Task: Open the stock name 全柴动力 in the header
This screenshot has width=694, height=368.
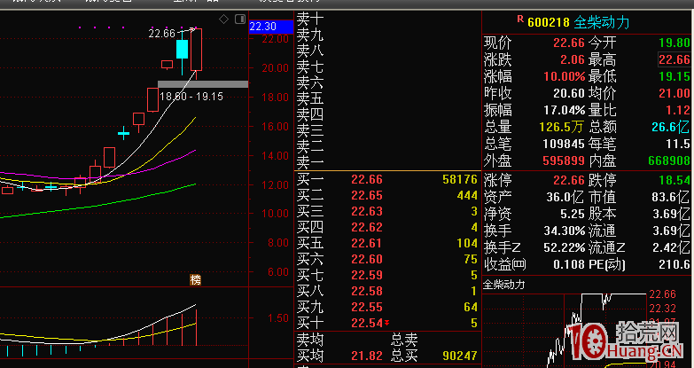Action: tap(602, 22)
